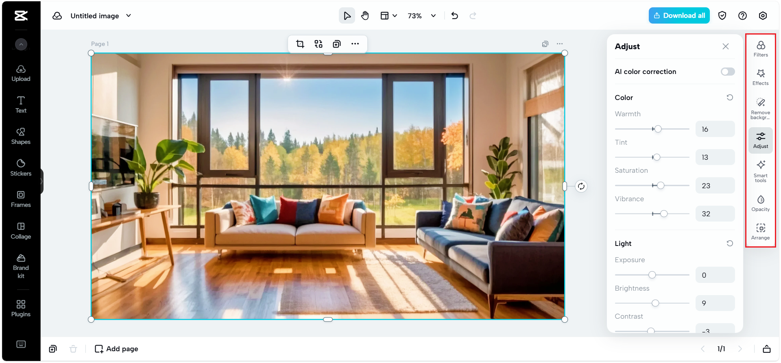Add a new page
The height and width of the screenshot is (363, 781).
pos(116,349)
